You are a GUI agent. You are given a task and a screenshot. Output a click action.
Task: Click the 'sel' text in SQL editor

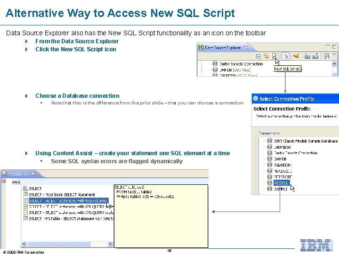pyautogui.click(x=16, y=182)
